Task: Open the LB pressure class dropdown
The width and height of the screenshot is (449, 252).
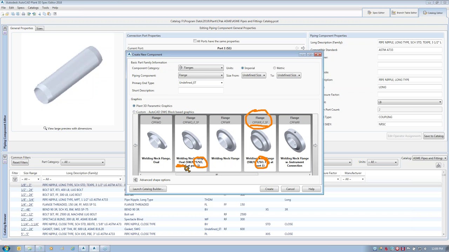Action: tap(410, 102)
